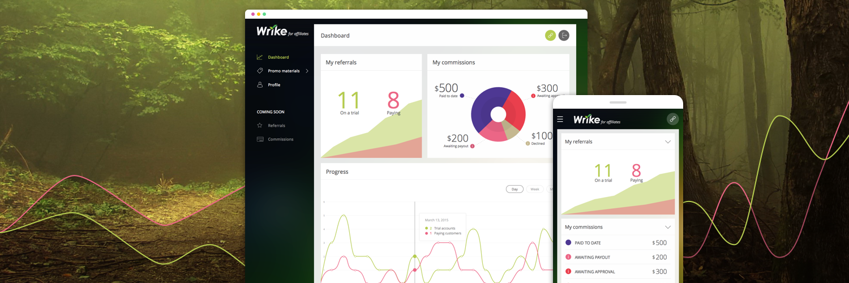Expand Promo materials submenu chevron
Image resolution: width=849 pixels, height=283 pixels.
point(307,71)
